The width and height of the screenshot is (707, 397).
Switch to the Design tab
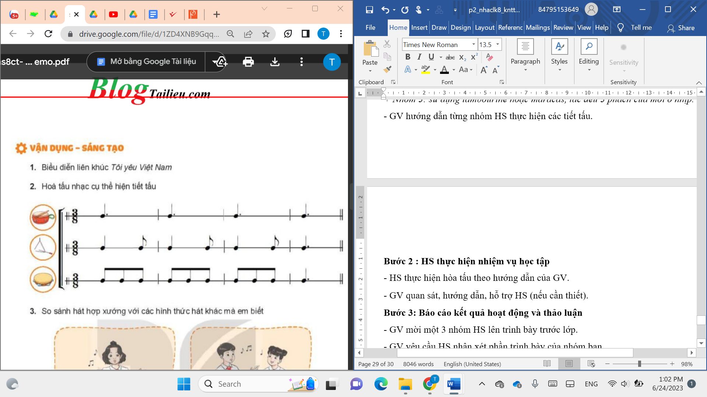tap(461, 28)
